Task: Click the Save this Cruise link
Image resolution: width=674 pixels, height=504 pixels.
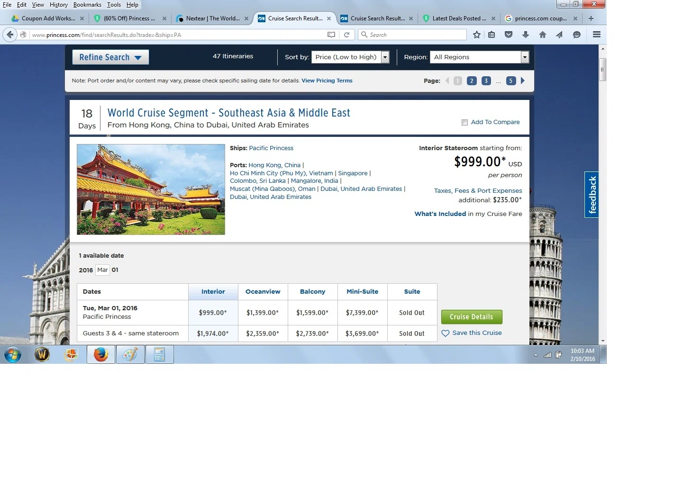Action: [x=477, y=333]
